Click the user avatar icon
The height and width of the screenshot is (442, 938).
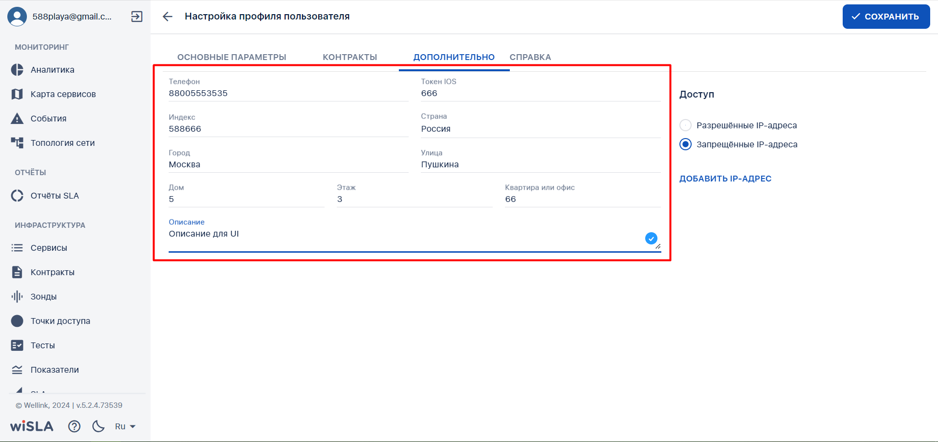[x=17, y=17]
